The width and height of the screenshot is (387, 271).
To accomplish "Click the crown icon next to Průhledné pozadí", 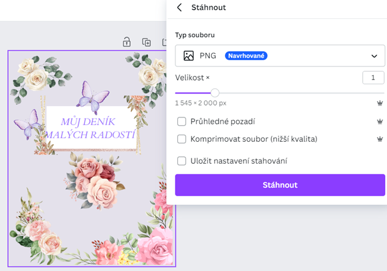I will coord(380,122).
